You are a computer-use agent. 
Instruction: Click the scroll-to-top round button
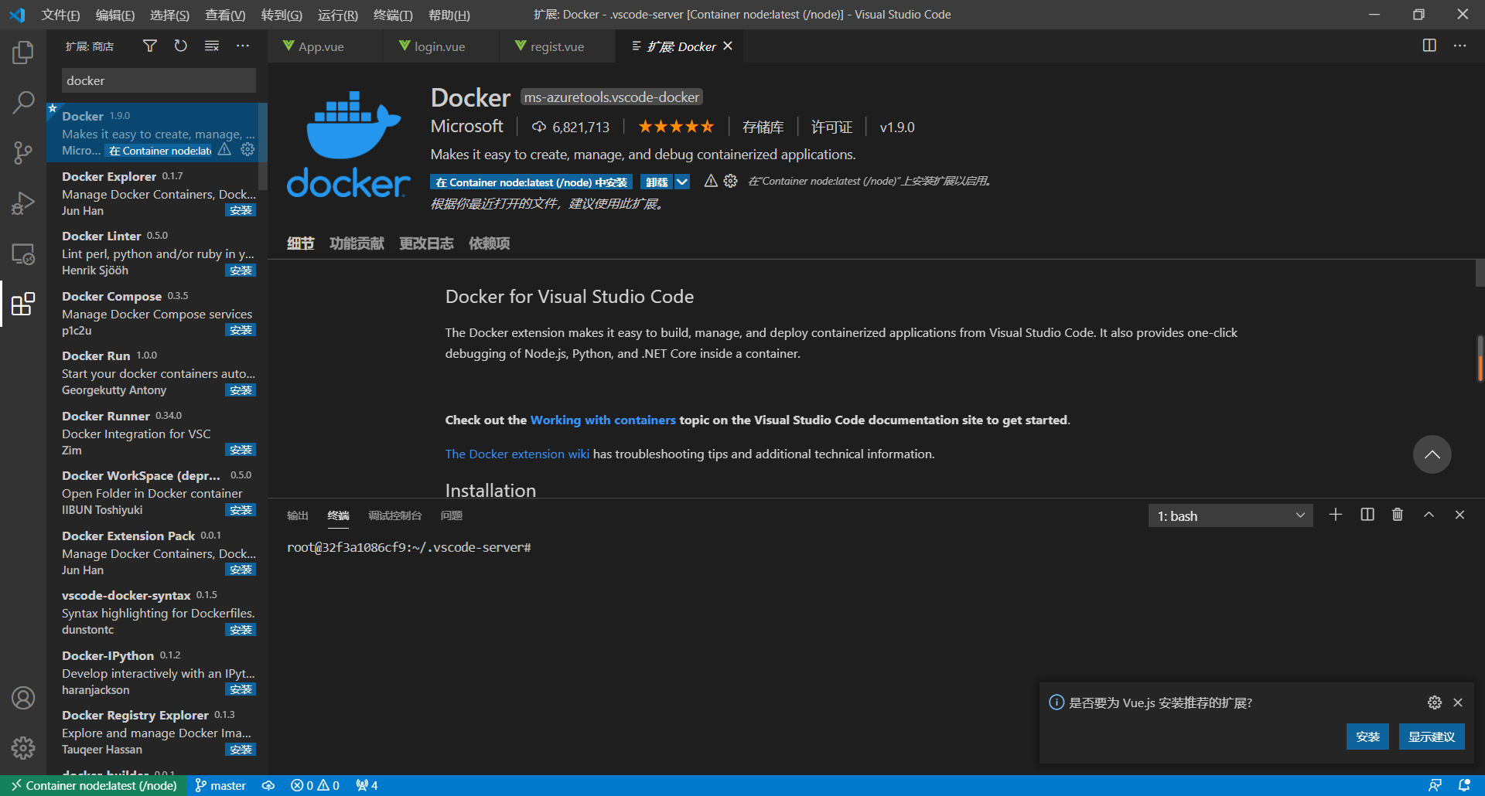point(1432,454)
